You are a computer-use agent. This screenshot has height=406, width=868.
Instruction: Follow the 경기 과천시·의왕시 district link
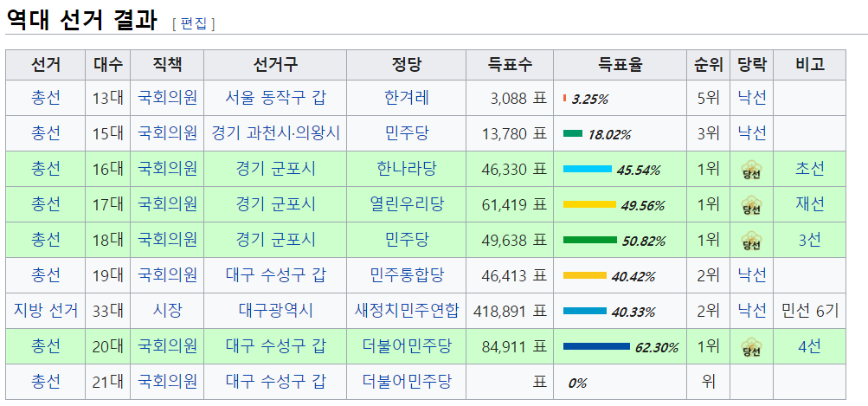pos(275,133)
